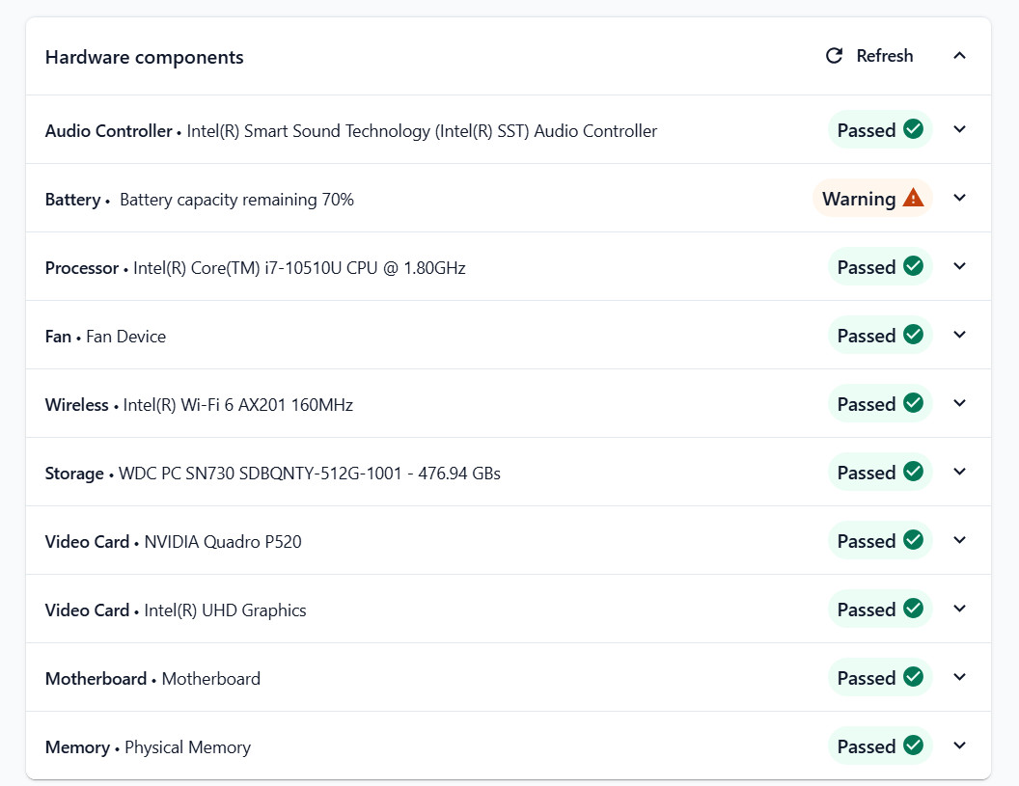
Task: Click the Refresh circular arrow icon
Action: [x=834, y=56]
